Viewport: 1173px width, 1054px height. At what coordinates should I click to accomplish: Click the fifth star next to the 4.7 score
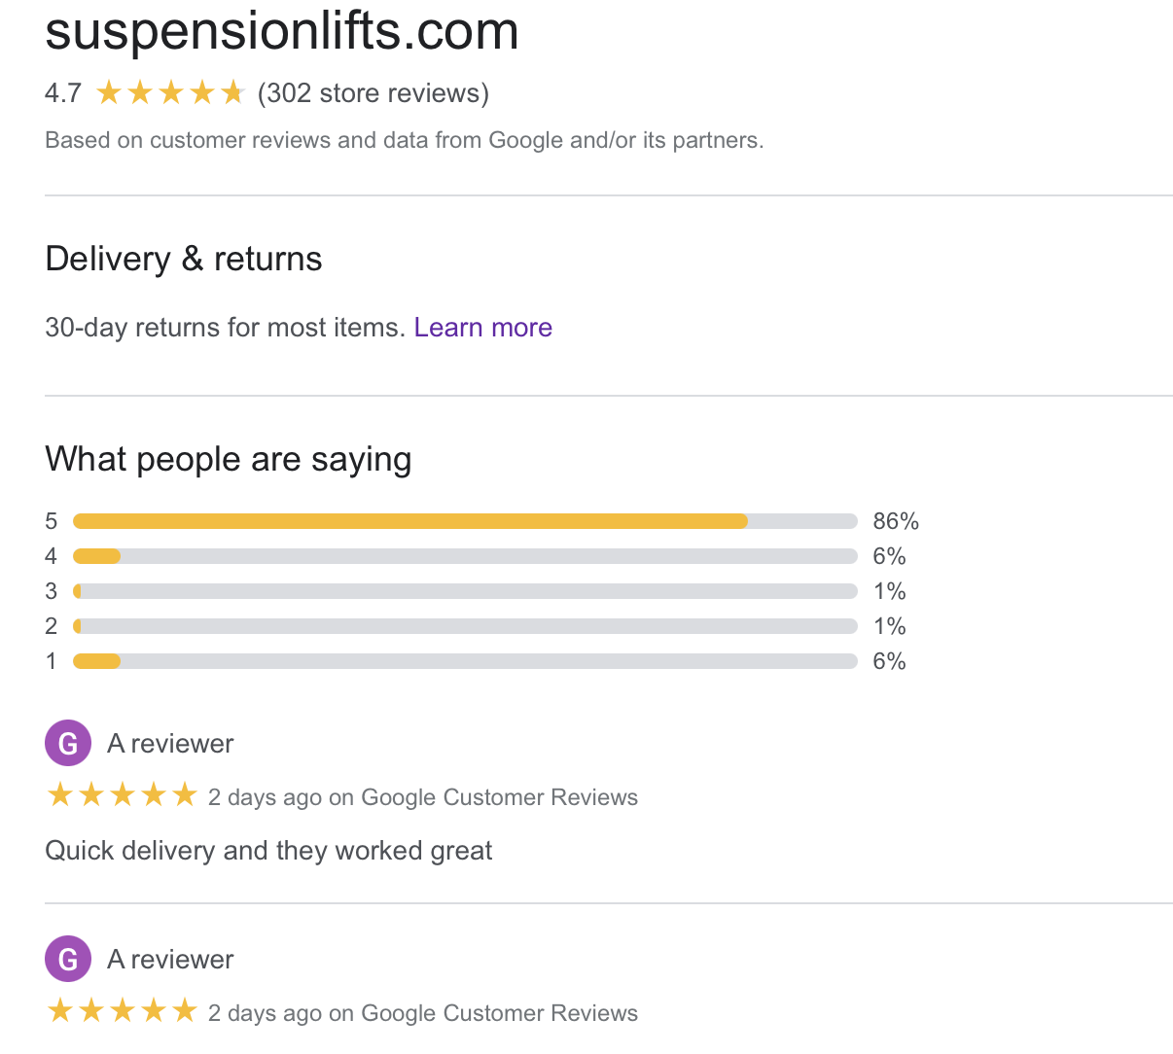pyautogui.click(x=233, y=91)
